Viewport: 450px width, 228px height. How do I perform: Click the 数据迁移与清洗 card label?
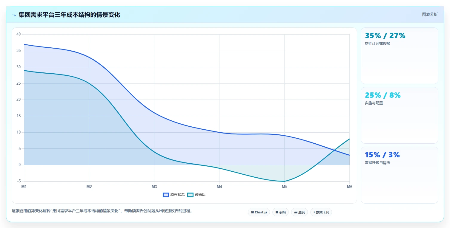(x=377, y=163)
